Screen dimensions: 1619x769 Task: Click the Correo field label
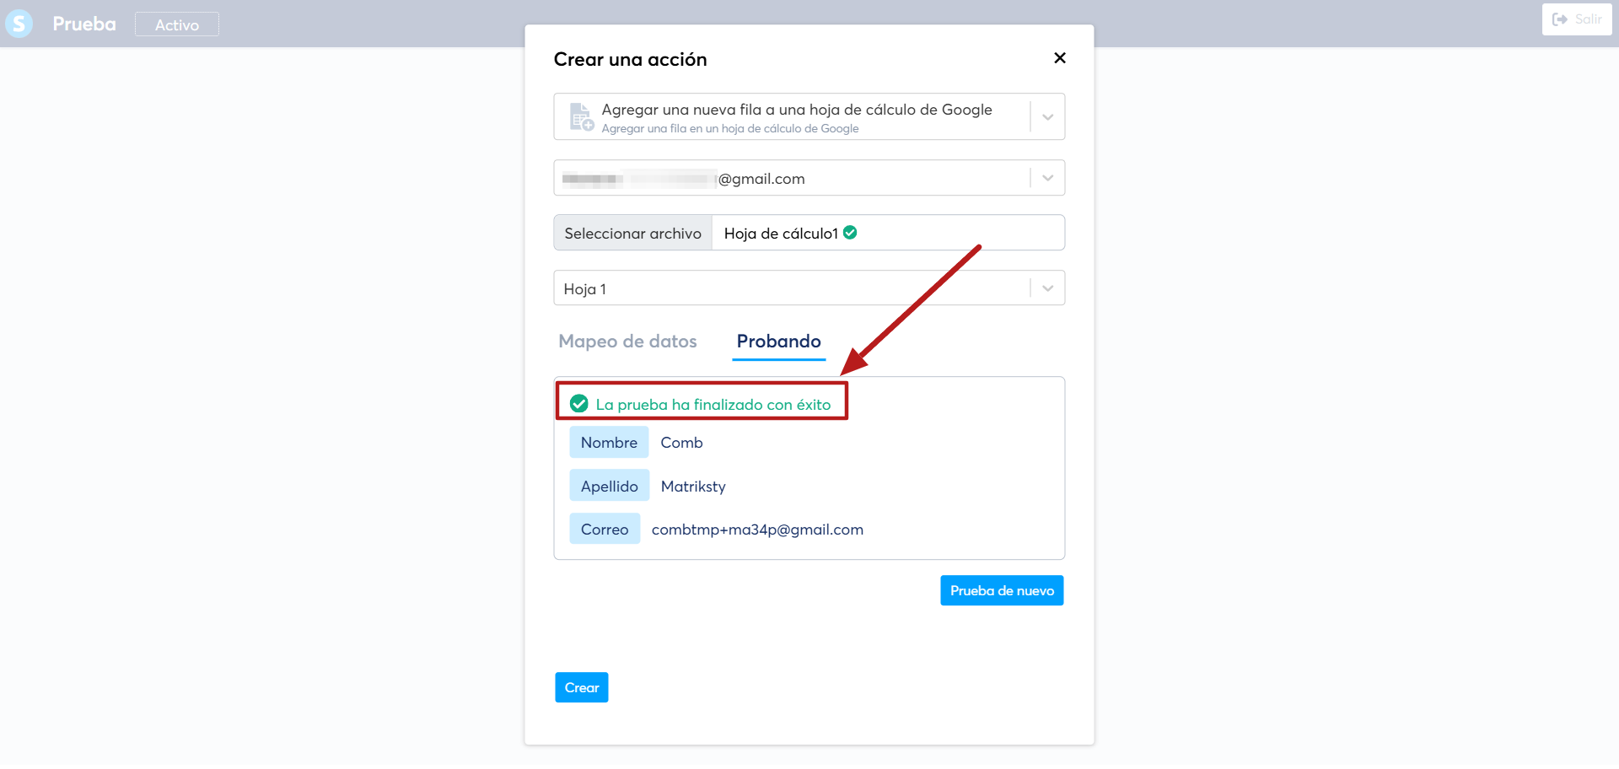tap(605, 530)
